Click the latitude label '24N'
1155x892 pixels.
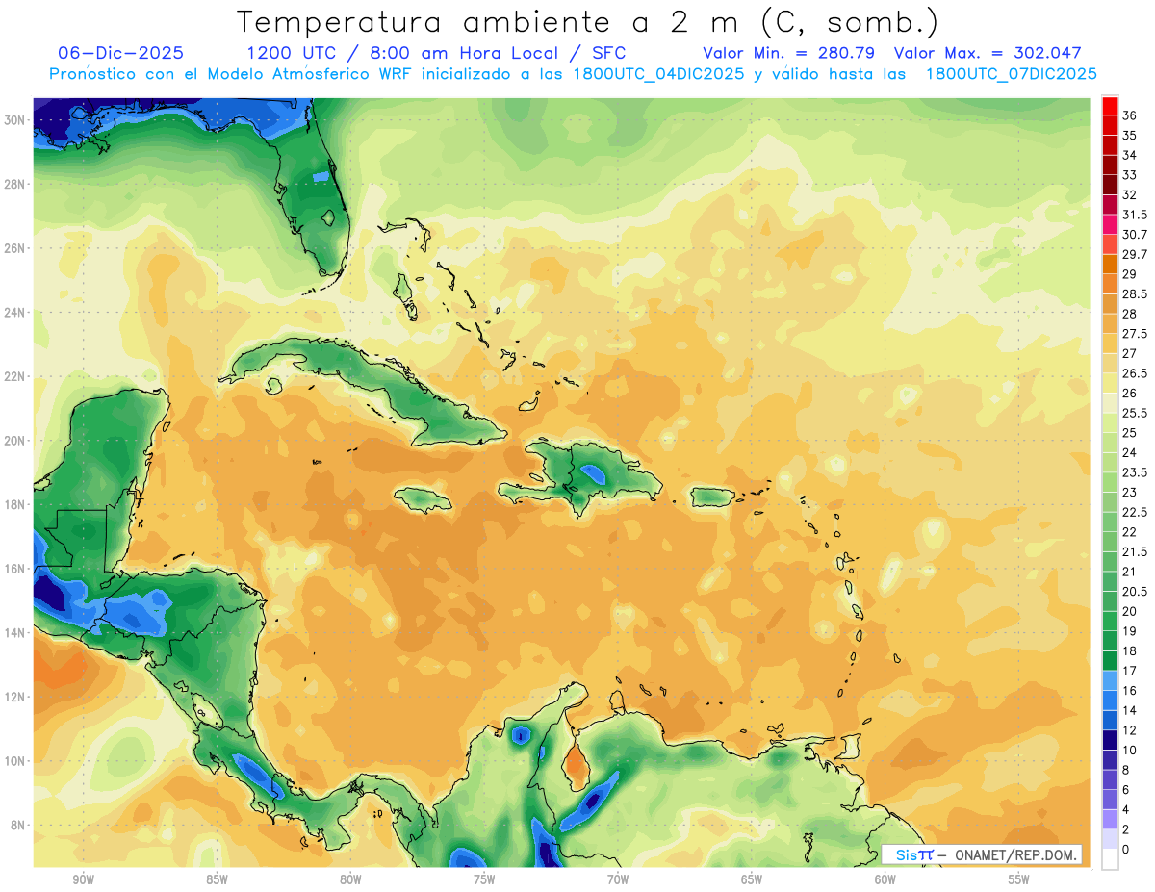15,312
